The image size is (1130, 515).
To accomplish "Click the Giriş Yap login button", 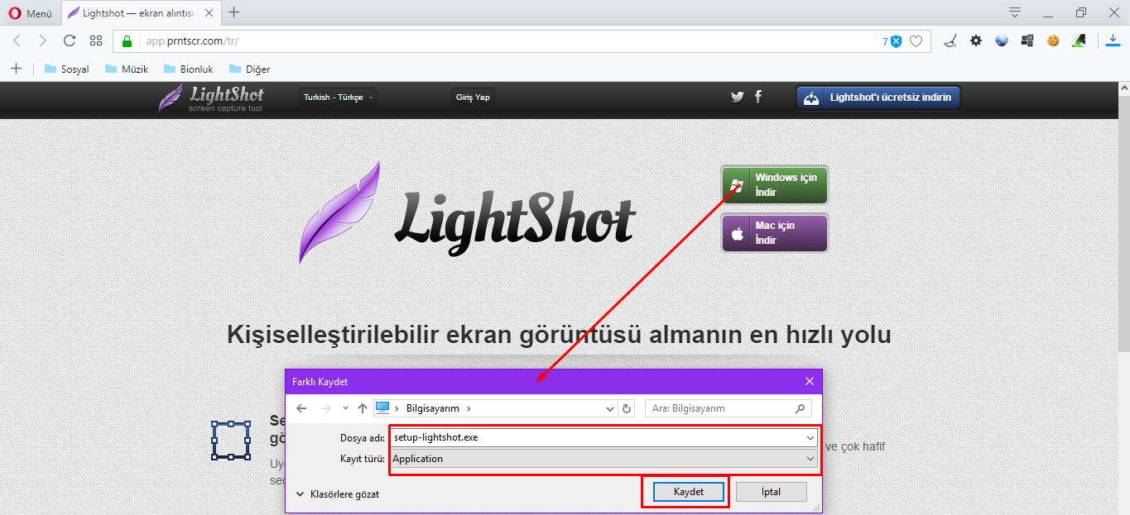I will pyautogui.click(x=473, y=98).
